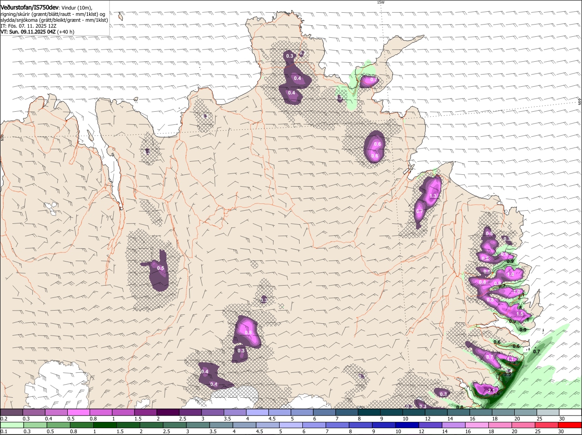Click the 'Veðurstofan/IS750dev' title text
Image resolution: width=582 pixels, height=435 pixels.
30,7
